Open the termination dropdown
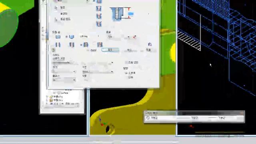This screenshot has width=256, height=144. [x=119, y=37]
